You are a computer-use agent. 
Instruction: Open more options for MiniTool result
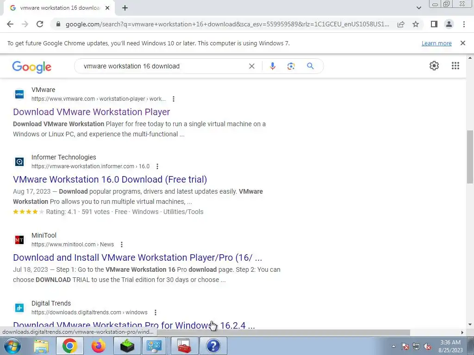click(122, 245)
